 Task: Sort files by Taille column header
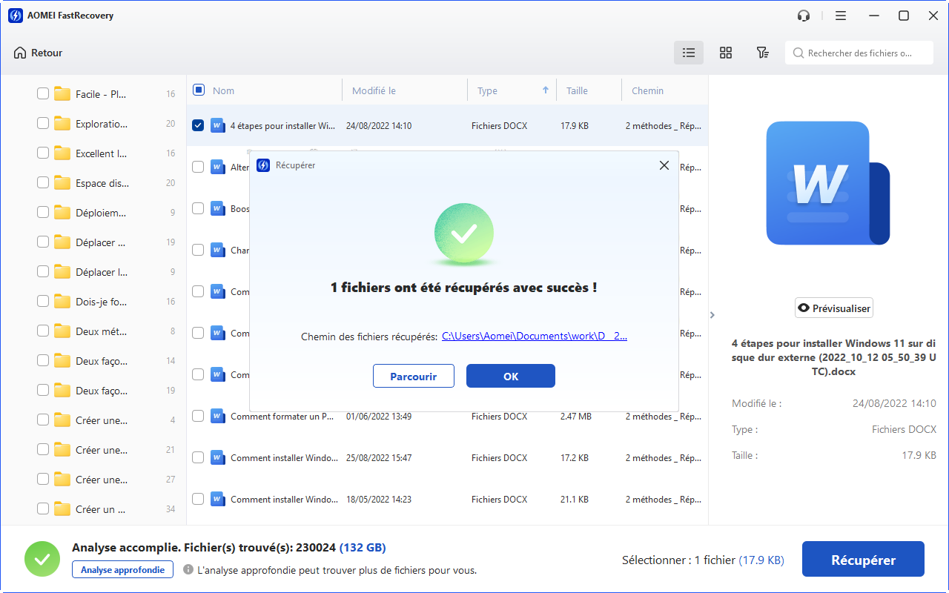coord(577,90)
